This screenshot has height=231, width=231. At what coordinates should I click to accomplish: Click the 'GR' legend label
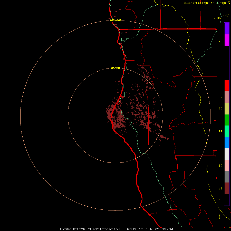220,97
